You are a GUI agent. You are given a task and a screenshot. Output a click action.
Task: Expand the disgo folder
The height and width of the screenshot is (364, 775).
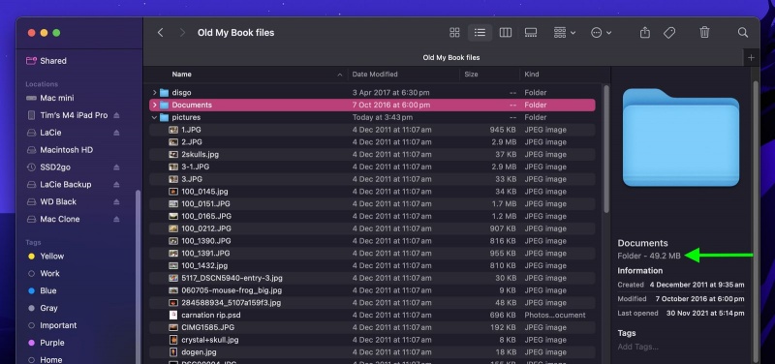[x=155, y=92]
